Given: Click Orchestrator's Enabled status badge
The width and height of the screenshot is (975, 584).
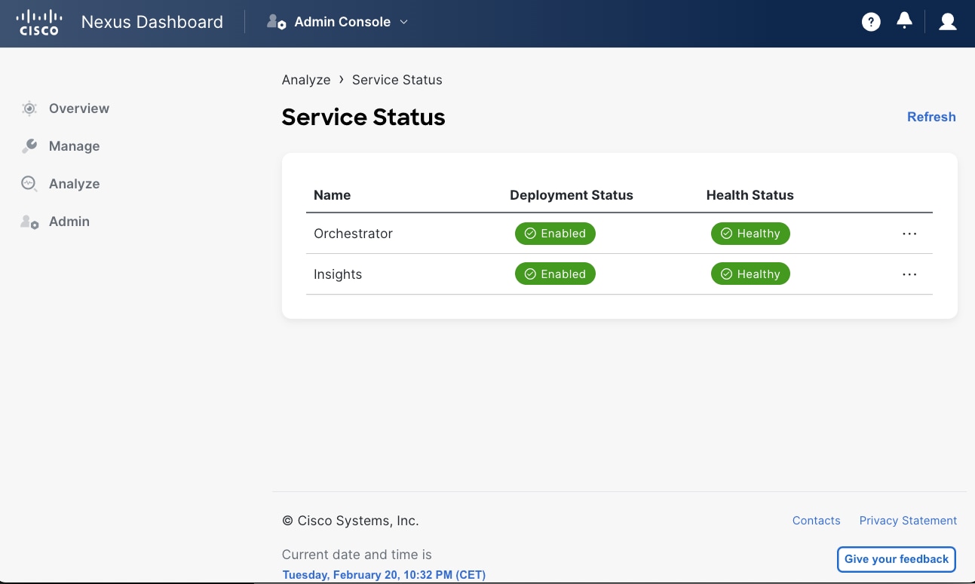Looking at the screenshot, I should pyautogui.click(x=555, y=234).
